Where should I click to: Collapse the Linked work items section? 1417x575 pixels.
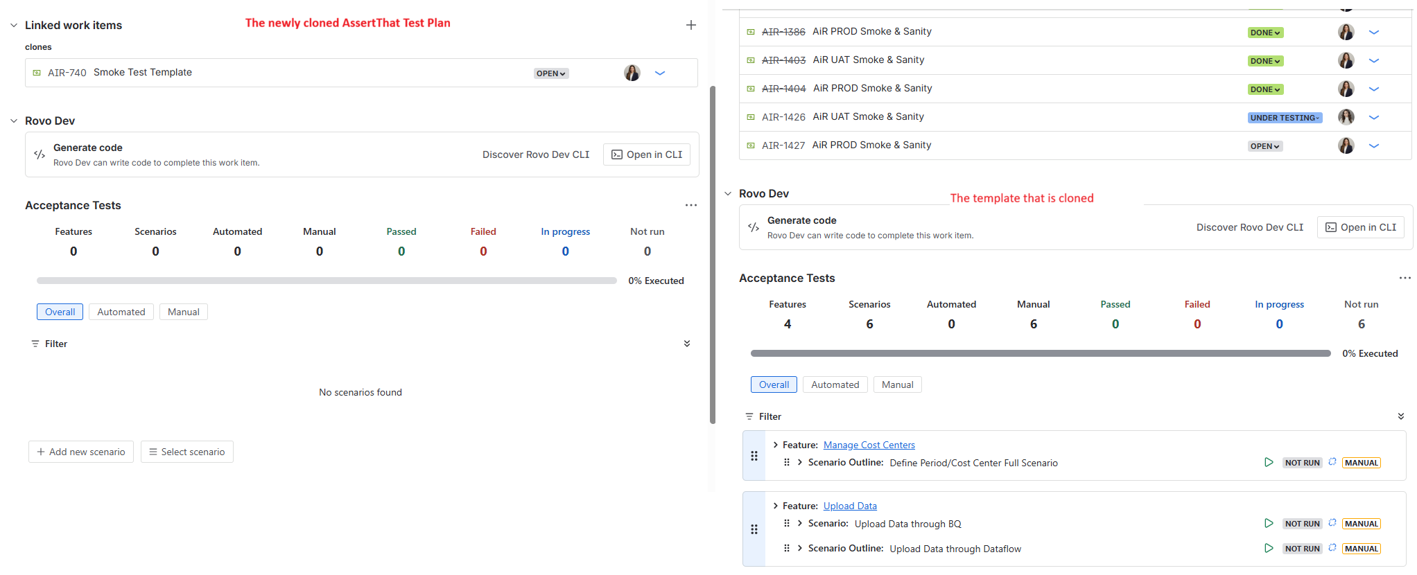click(x=14, y=25)
